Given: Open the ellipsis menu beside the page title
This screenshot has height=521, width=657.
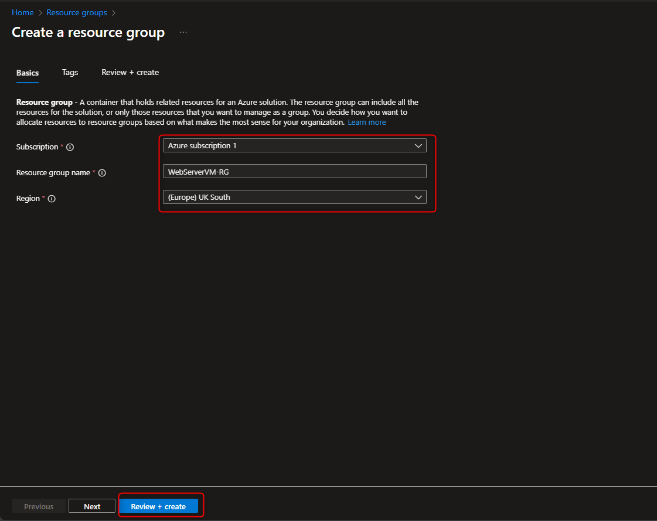Looking at the screenshot, I should point(183,31).
